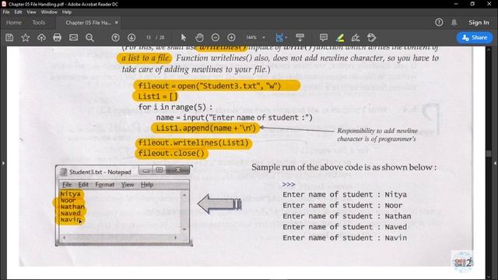Image resolution: width=498 pixels, height=280 pixels.
Task: Open the Edit menu in Acrobat
Action: [x=18, y=12]
